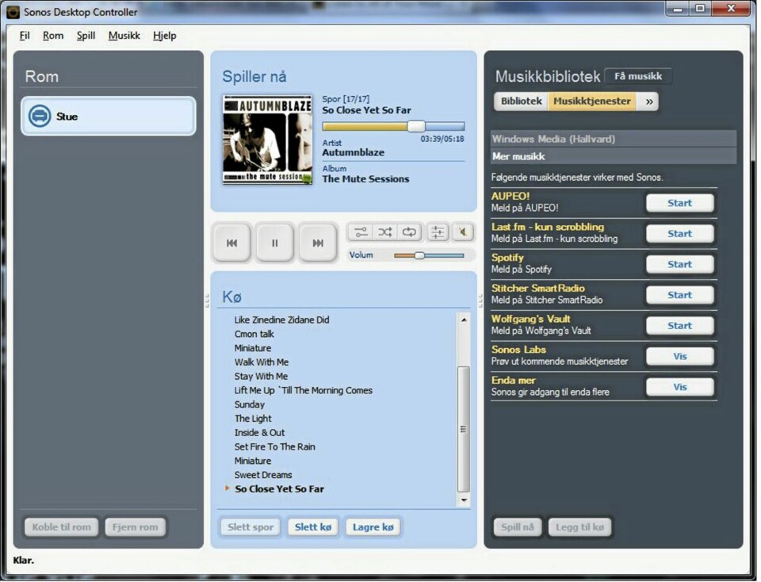The width and height of the screenshot is (761, 582).
Task: Select the playing queue row "So Close Yet So Far"
Action: [x=280, y=488]
